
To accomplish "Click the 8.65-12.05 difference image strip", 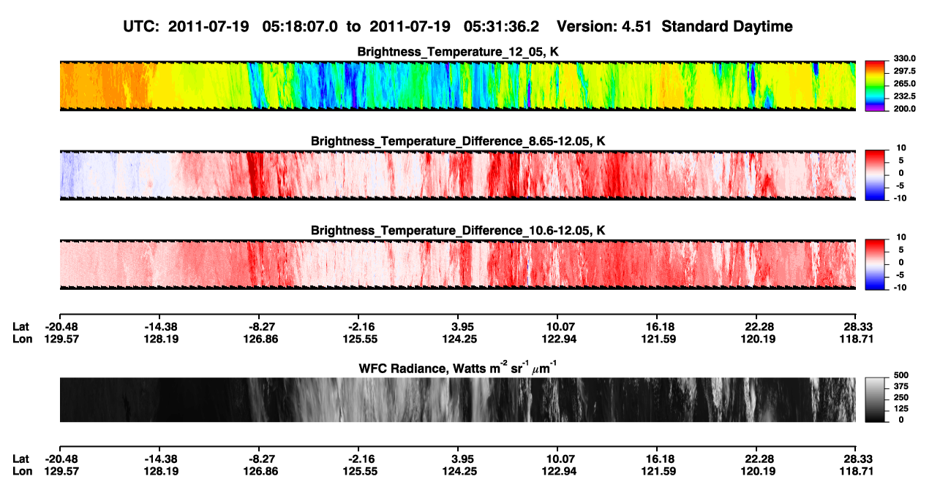I will [458, 175].
